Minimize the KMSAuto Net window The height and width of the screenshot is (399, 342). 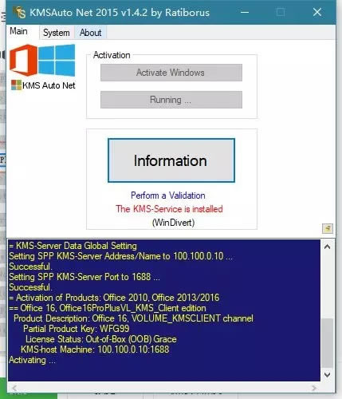point(245,12)
